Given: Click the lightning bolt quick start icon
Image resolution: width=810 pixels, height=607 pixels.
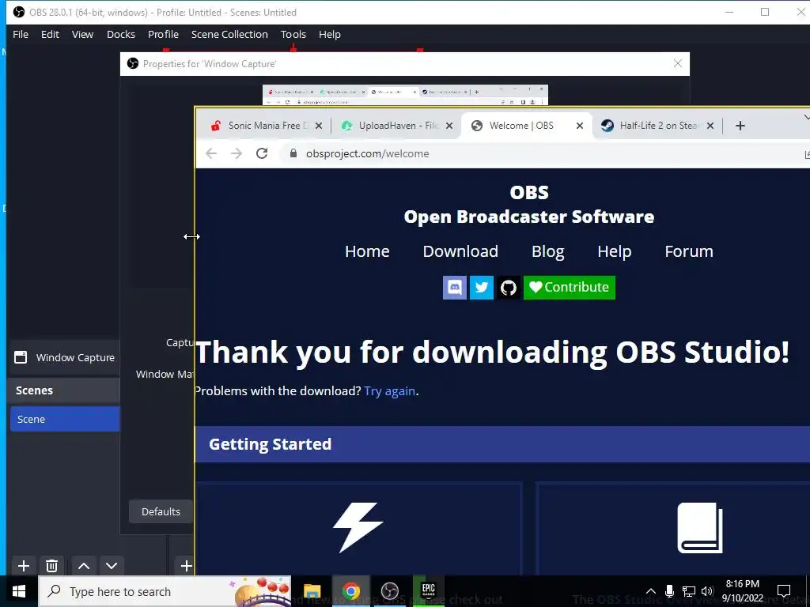Looking at the screenshot, I should [x=358, y=527].
